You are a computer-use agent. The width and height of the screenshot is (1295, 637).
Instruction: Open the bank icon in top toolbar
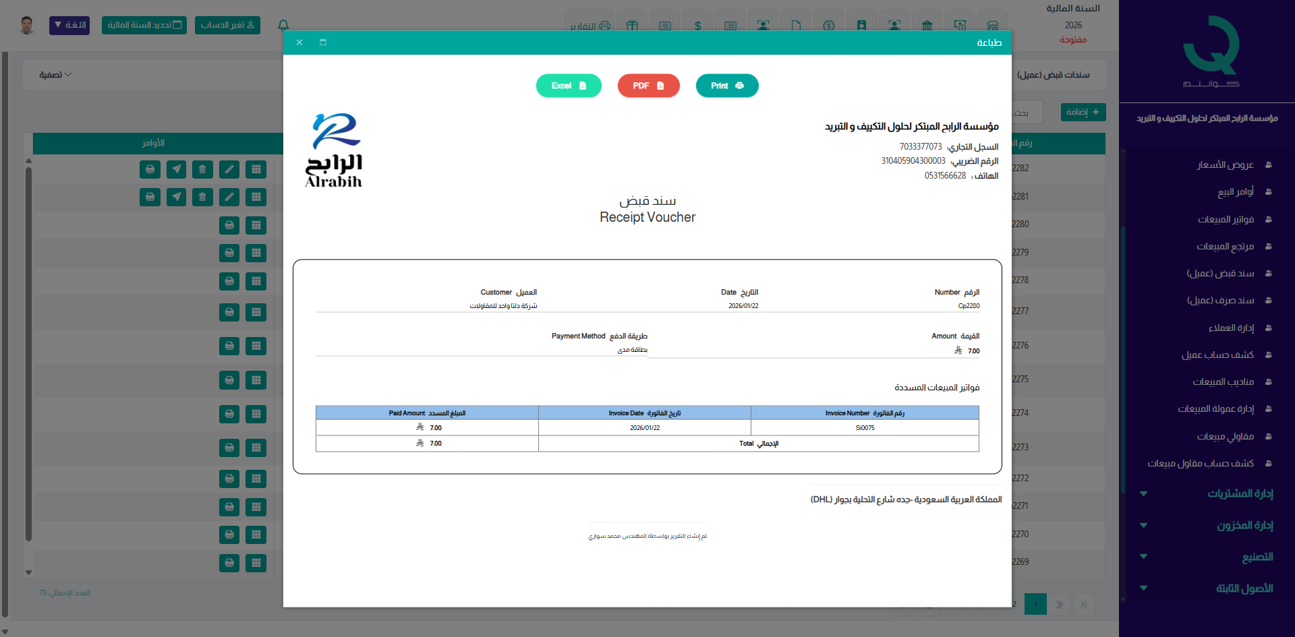(x=927, y=26)
